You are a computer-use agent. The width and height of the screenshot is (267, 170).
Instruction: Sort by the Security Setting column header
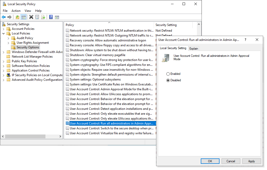click(x=173, y=25)
